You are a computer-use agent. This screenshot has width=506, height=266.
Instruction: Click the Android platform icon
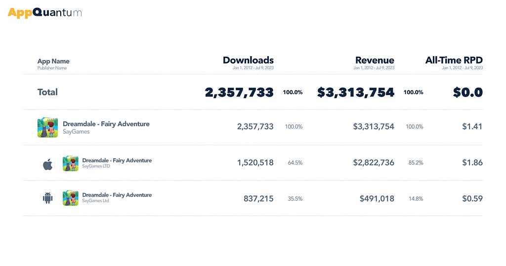(x=48, y=198)
